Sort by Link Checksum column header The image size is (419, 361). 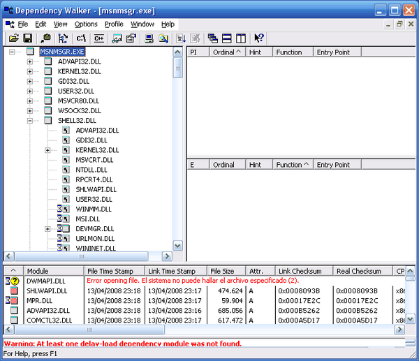[x=304, y=271]
